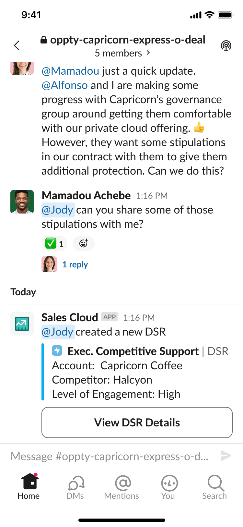
Task: Tap the back arrow icon
Action: [17, 45]
